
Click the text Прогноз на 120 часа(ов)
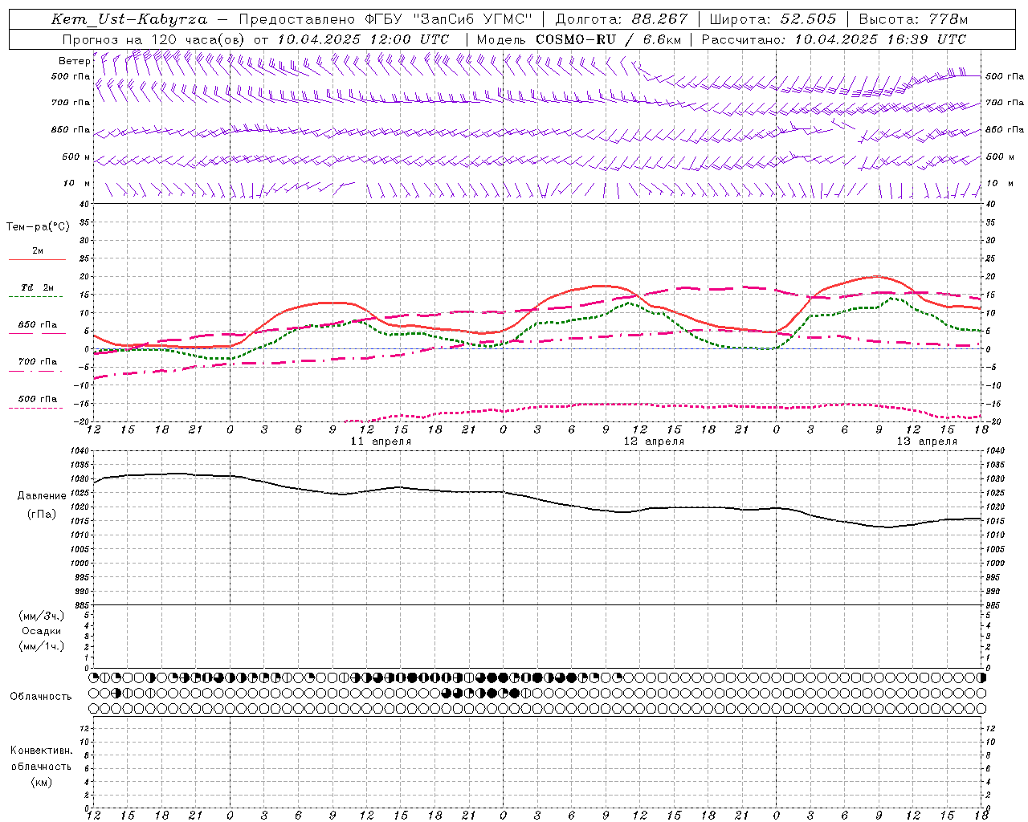tap(155, 39)
